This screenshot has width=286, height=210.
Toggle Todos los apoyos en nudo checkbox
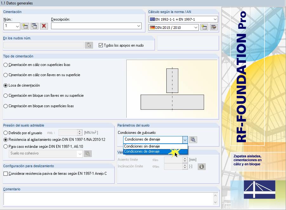[101, 45]
